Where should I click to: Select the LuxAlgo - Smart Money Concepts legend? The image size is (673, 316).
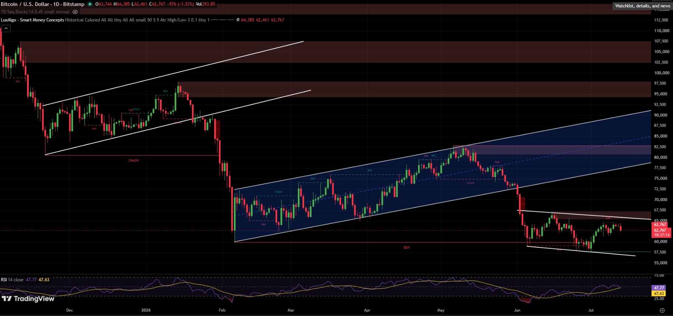click(x=32, y=20)
